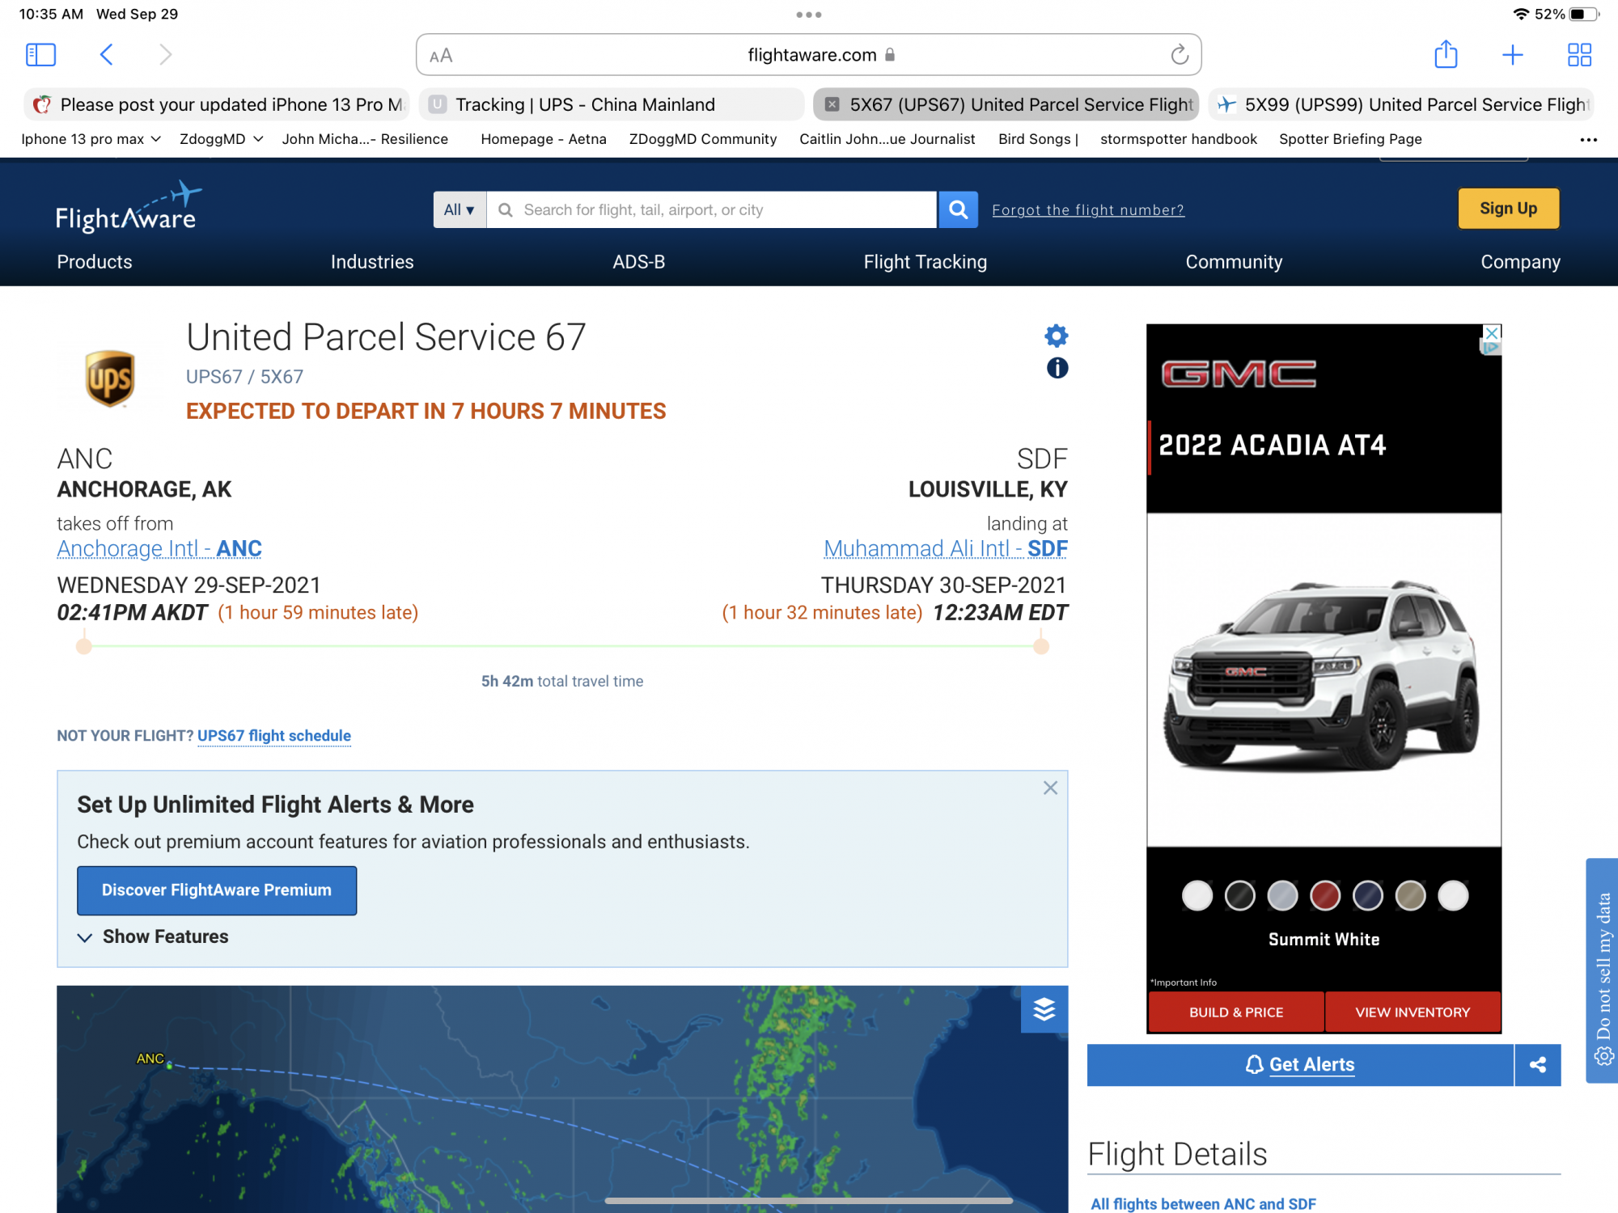Expand the Iphone 13 pro max bookmark folder

pos(91,139)
